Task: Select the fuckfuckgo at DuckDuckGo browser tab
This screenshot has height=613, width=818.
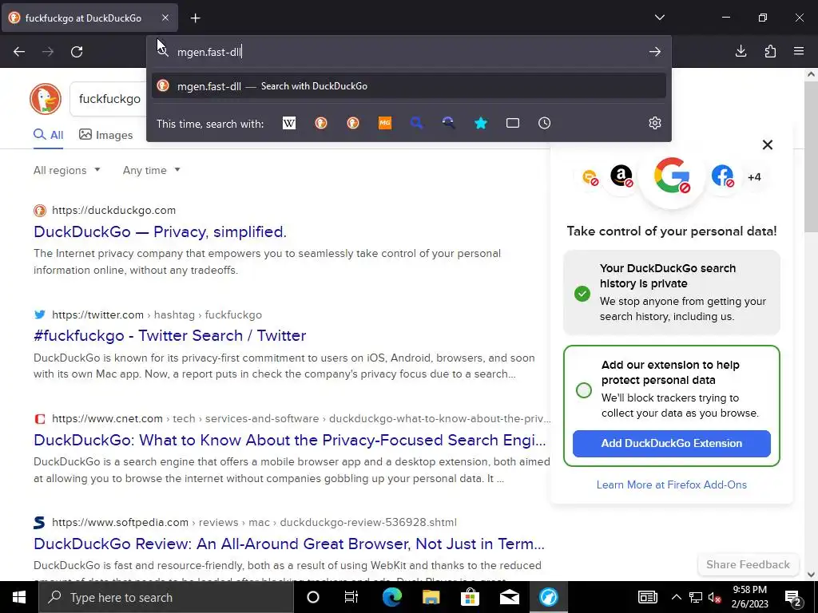Action: pos(89,18)
